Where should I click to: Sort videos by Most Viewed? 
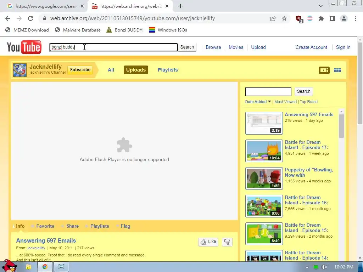click(285, 102)
